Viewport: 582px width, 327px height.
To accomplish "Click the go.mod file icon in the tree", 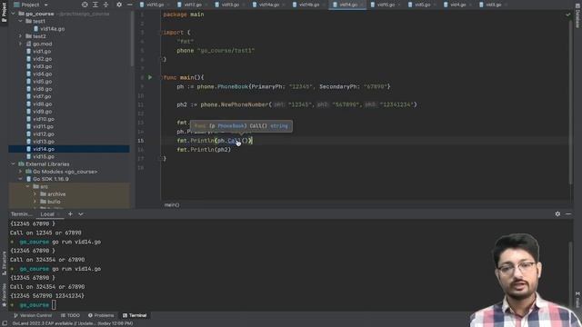I will pyautogui.click(x=28, y=44).
